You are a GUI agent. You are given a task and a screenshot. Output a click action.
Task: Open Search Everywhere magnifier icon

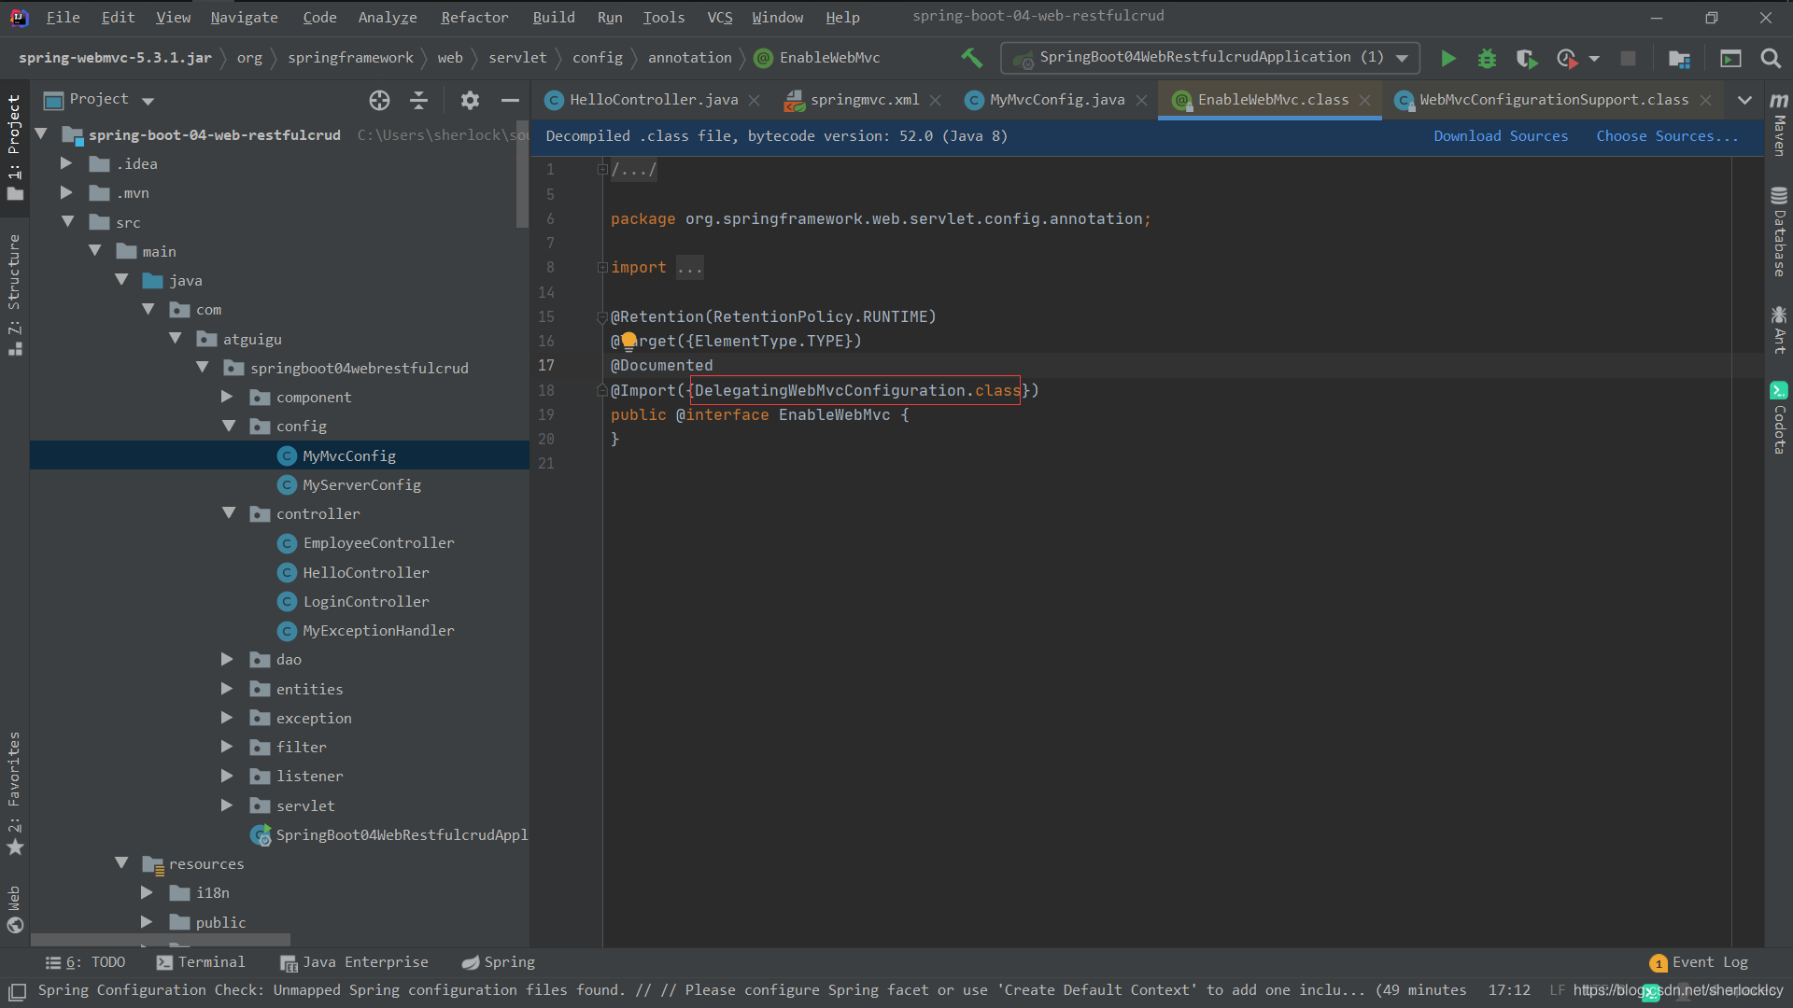[1770, 58]
